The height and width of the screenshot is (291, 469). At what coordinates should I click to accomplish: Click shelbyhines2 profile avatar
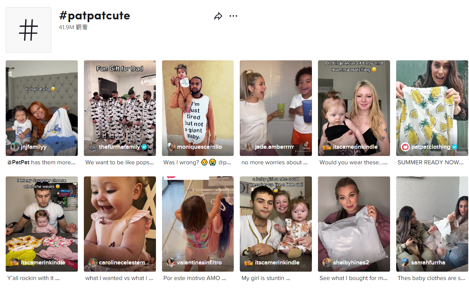click(327, 263)
